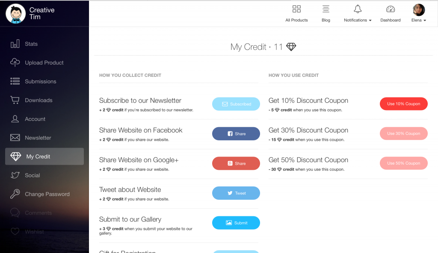The width and height of the screenshot is (438, 253).
Task: Click the Creative Tim logo avatar
Action: [16, 13]
